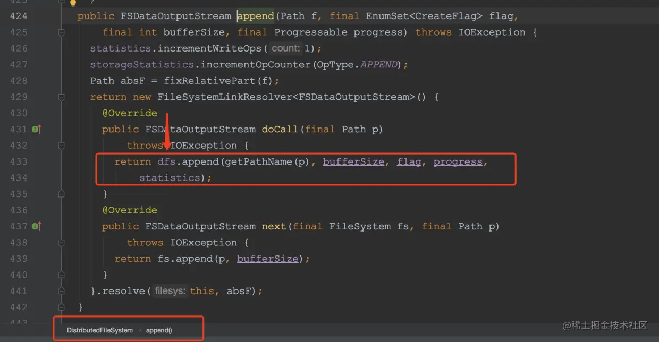Click FileSystemLinkResolver on line 429
The height and width of the screenshot is (342, 659).
coord(225,97)
